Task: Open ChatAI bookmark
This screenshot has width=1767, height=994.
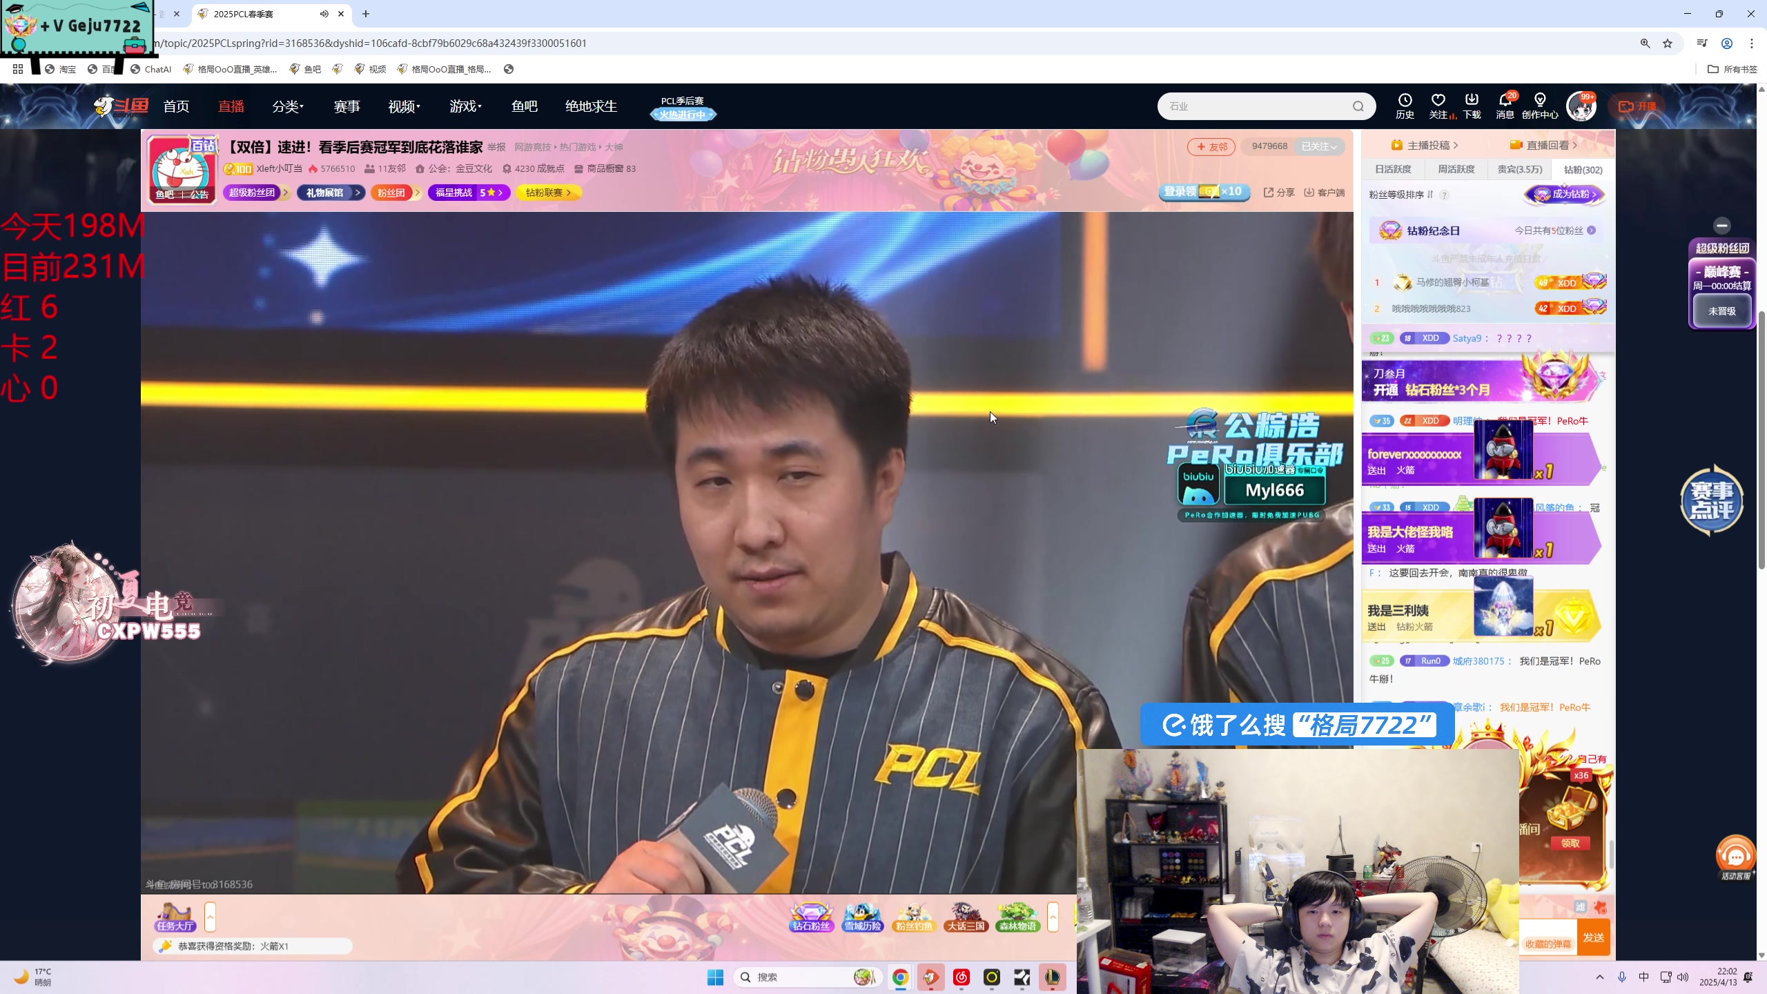Action: tap(150, 69)
